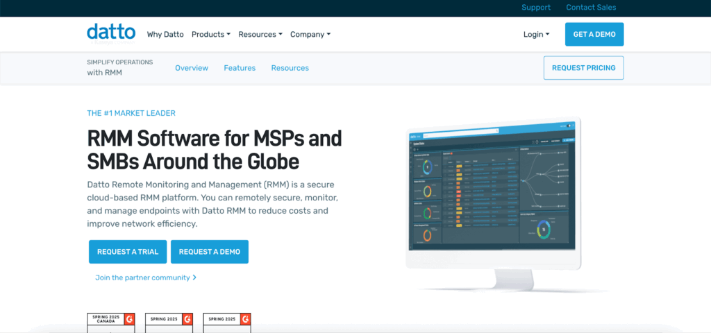Expand the Products dropdown menu

[210, 35]
